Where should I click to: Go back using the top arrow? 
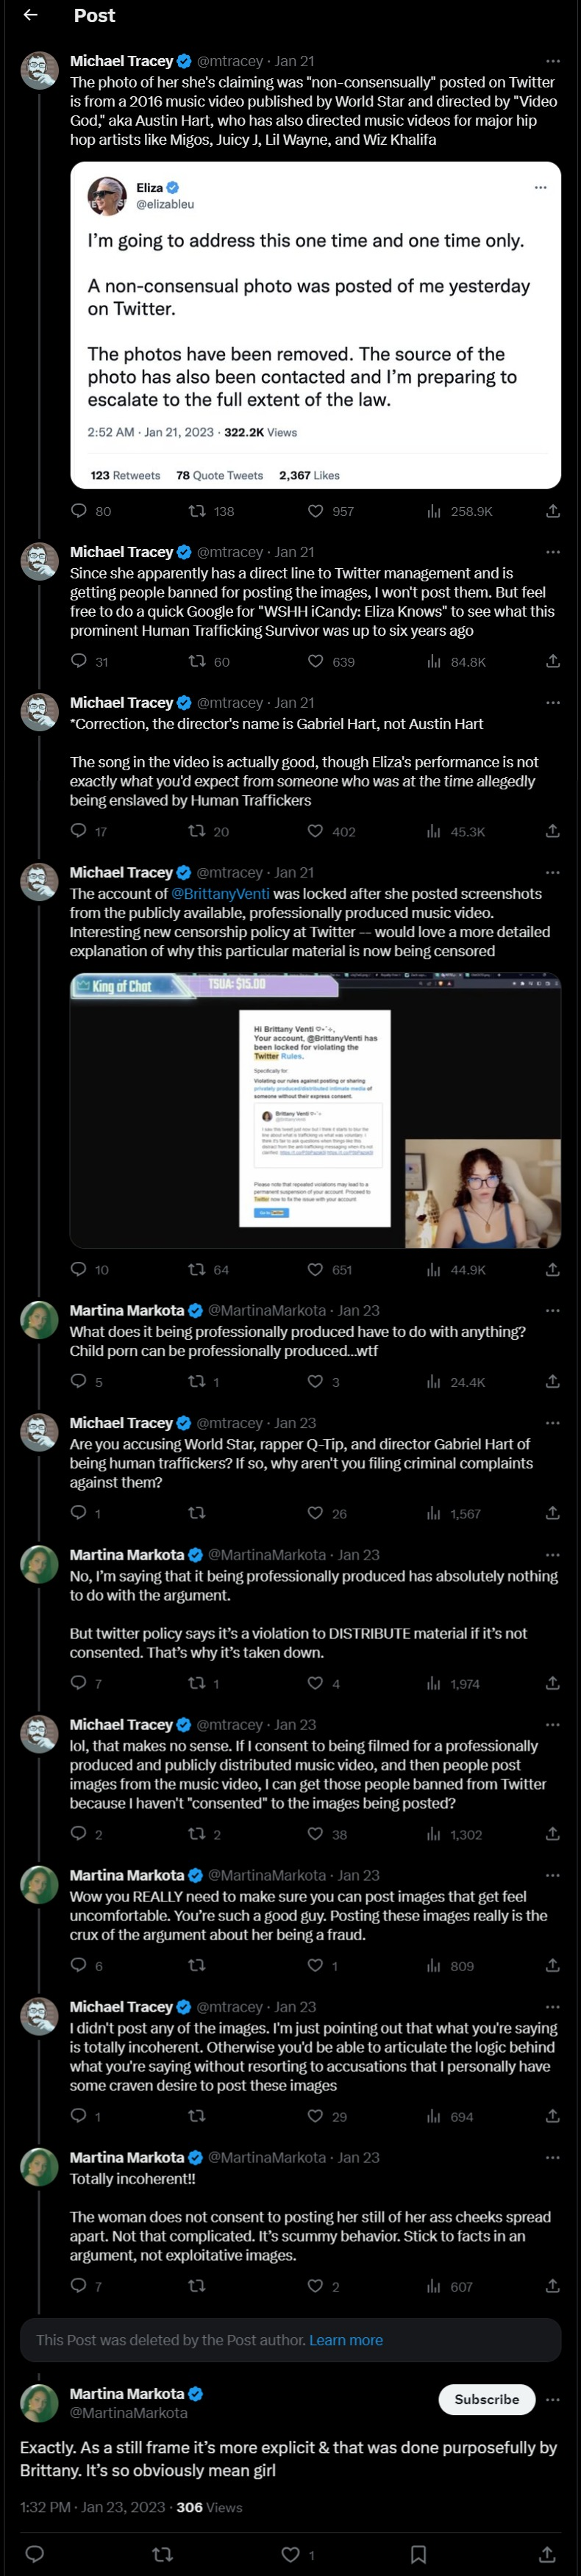[x=30, y=15]
